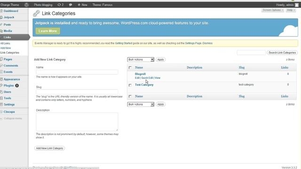Click the WordPress logo icon in the admin bar
The width and height of the screenshot is (301, 169).
[26, 5]
